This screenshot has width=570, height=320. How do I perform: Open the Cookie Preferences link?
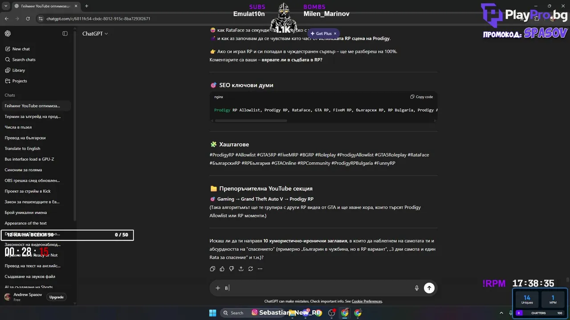[x=366, y=301]
